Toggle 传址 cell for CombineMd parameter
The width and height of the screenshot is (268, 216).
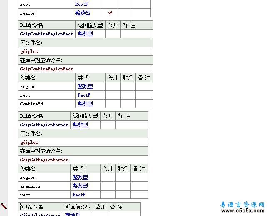113,104
